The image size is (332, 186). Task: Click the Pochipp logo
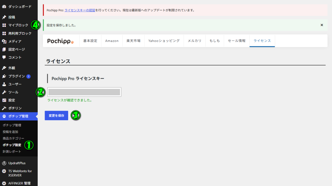point(61,41)
